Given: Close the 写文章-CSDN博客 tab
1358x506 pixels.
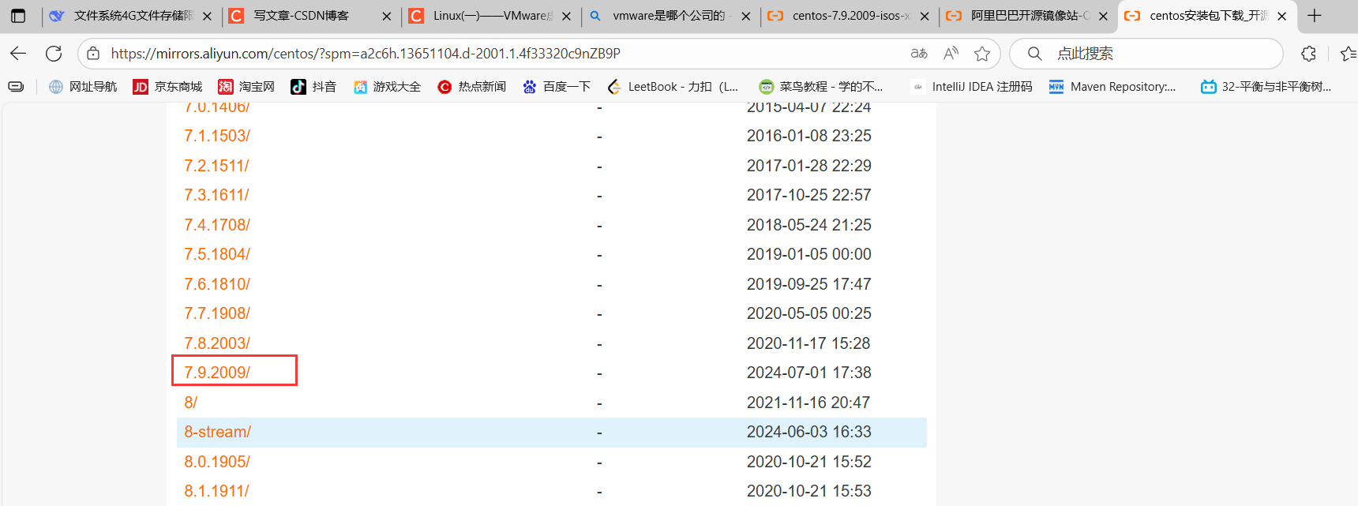Looking at the screenshot, I should tap(387, 16).
